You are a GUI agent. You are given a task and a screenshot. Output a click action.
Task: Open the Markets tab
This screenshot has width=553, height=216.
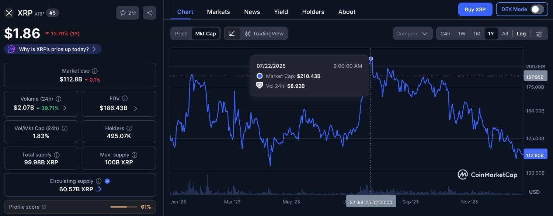click(x=218, y=12)
